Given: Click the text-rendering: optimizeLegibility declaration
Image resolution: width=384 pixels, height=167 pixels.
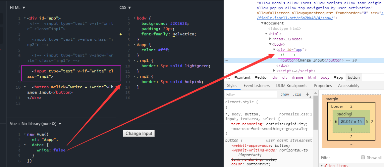Looking at the screenshot, I should tap(269, 124).
